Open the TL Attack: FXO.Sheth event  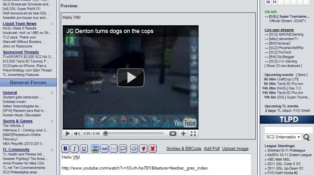(294, 111)
